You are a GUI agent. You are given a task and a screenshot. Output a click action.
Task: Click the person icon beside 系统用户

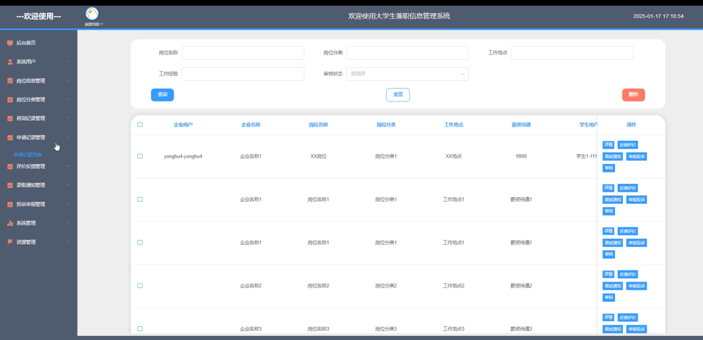10,62
